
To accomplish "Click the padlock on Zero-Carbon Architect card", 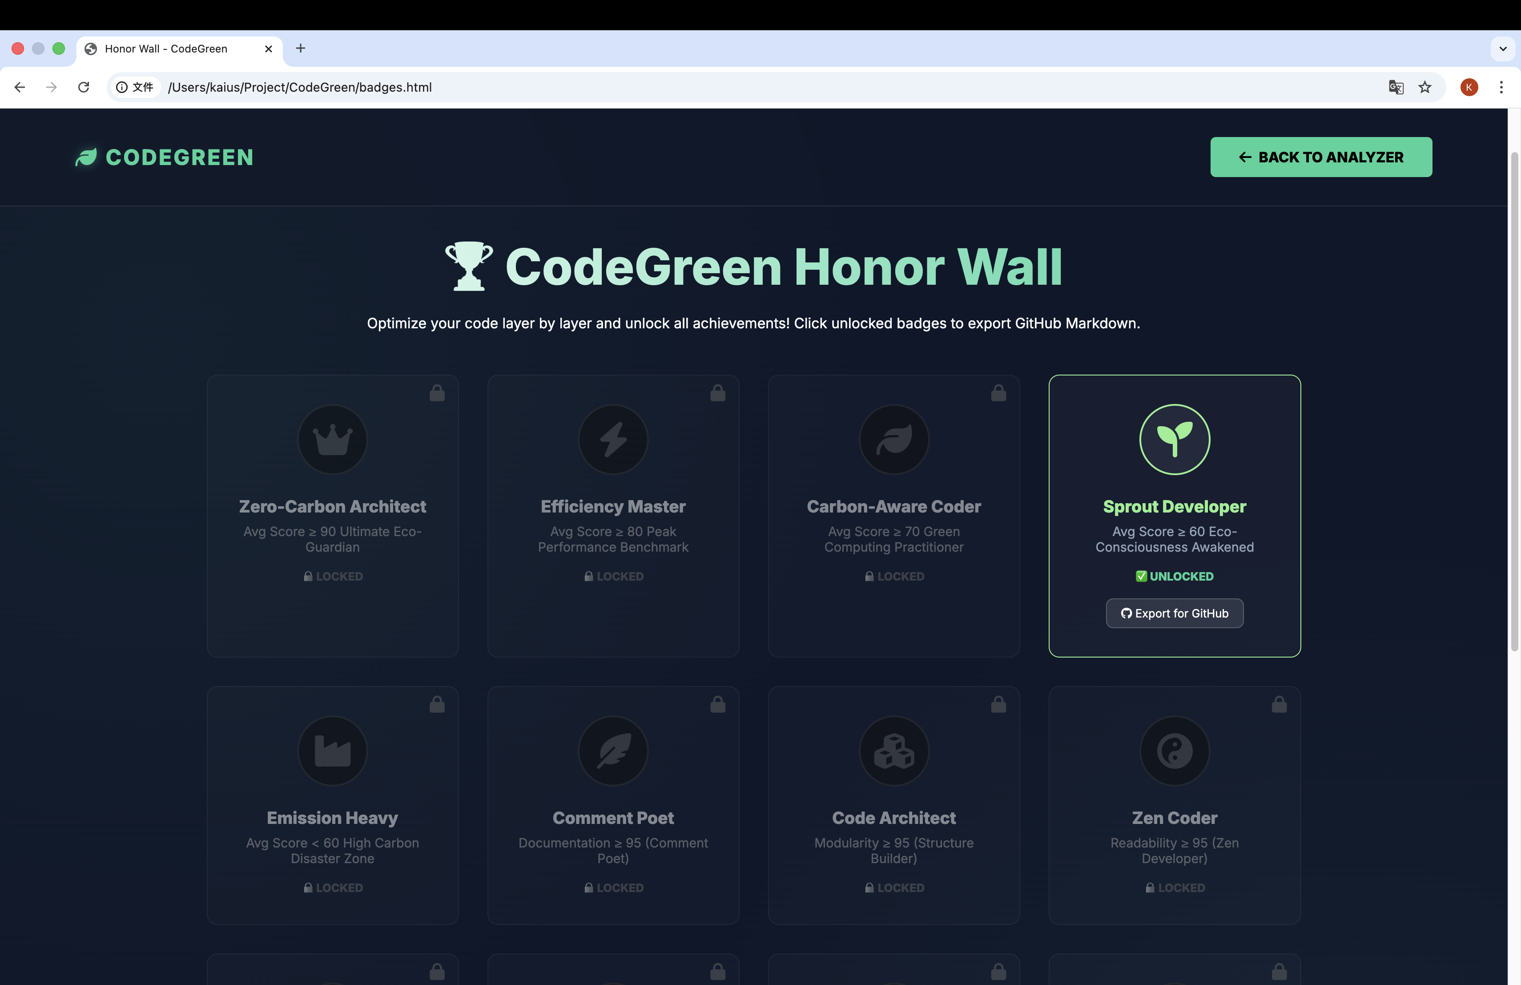I will click(x=437, y=393).
